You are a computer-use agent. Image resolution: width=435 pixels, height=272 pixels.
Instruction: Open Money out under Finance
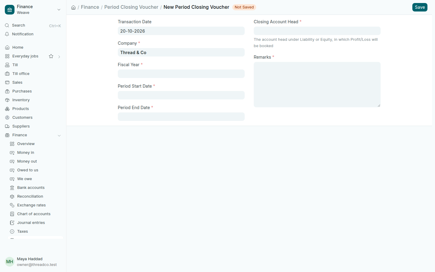[x=35, y=161]
